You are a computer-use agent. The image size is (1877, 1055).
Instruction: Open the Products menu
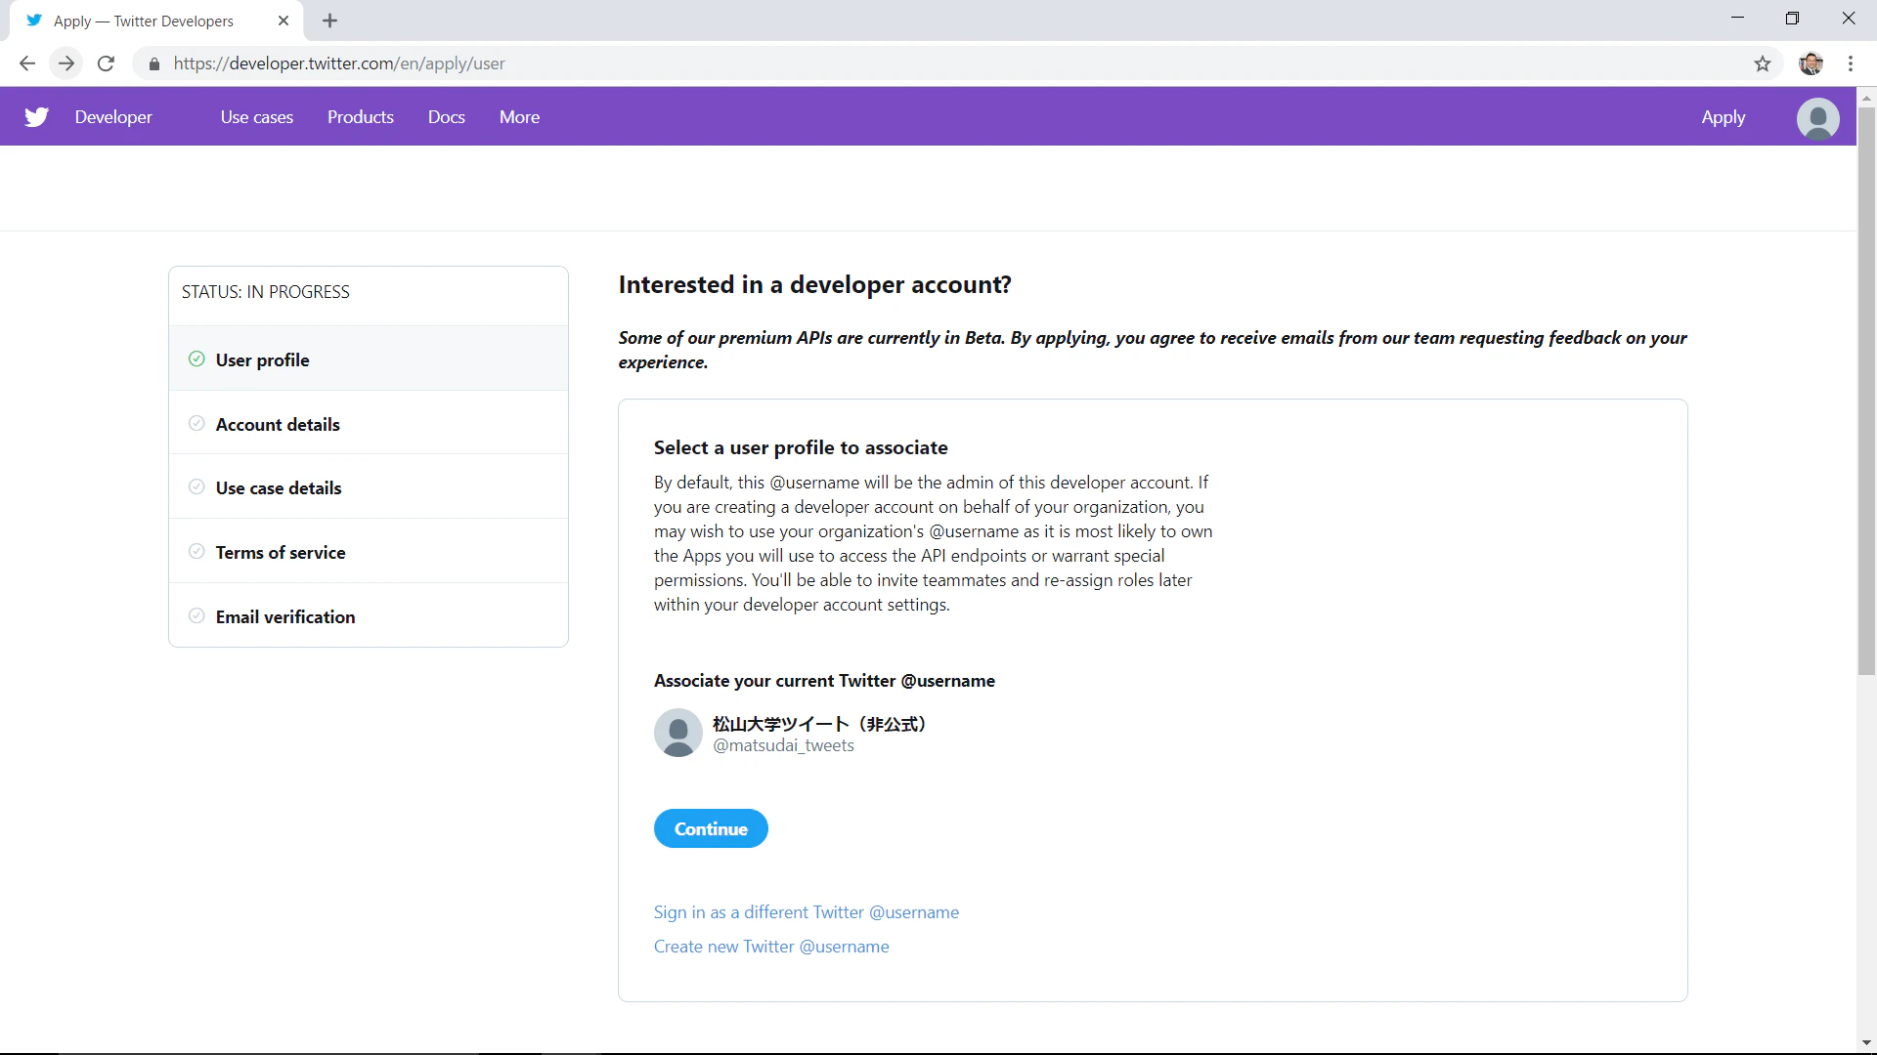coord(361,117)
